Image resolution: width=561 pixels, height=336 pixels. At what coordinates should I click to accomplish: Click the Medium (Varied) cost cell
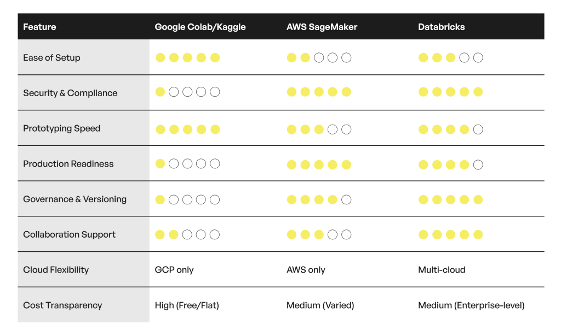(x=320, y=305)
